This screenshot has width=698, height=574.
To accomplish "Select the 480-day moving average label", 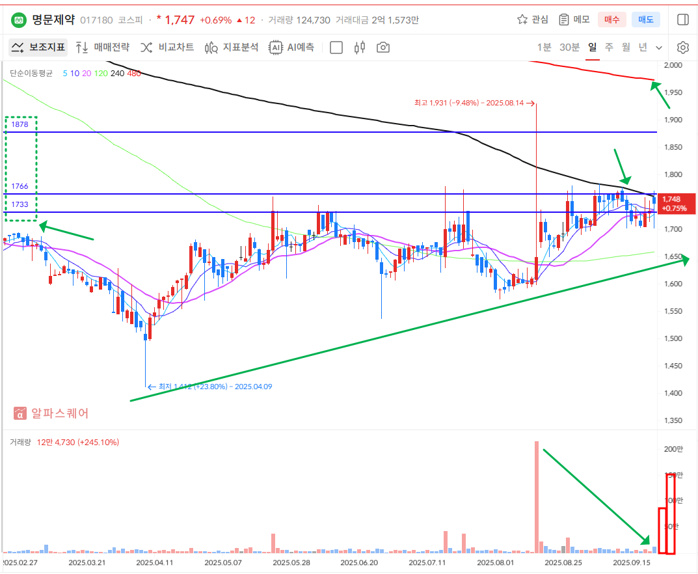I will tap(134, 74).
